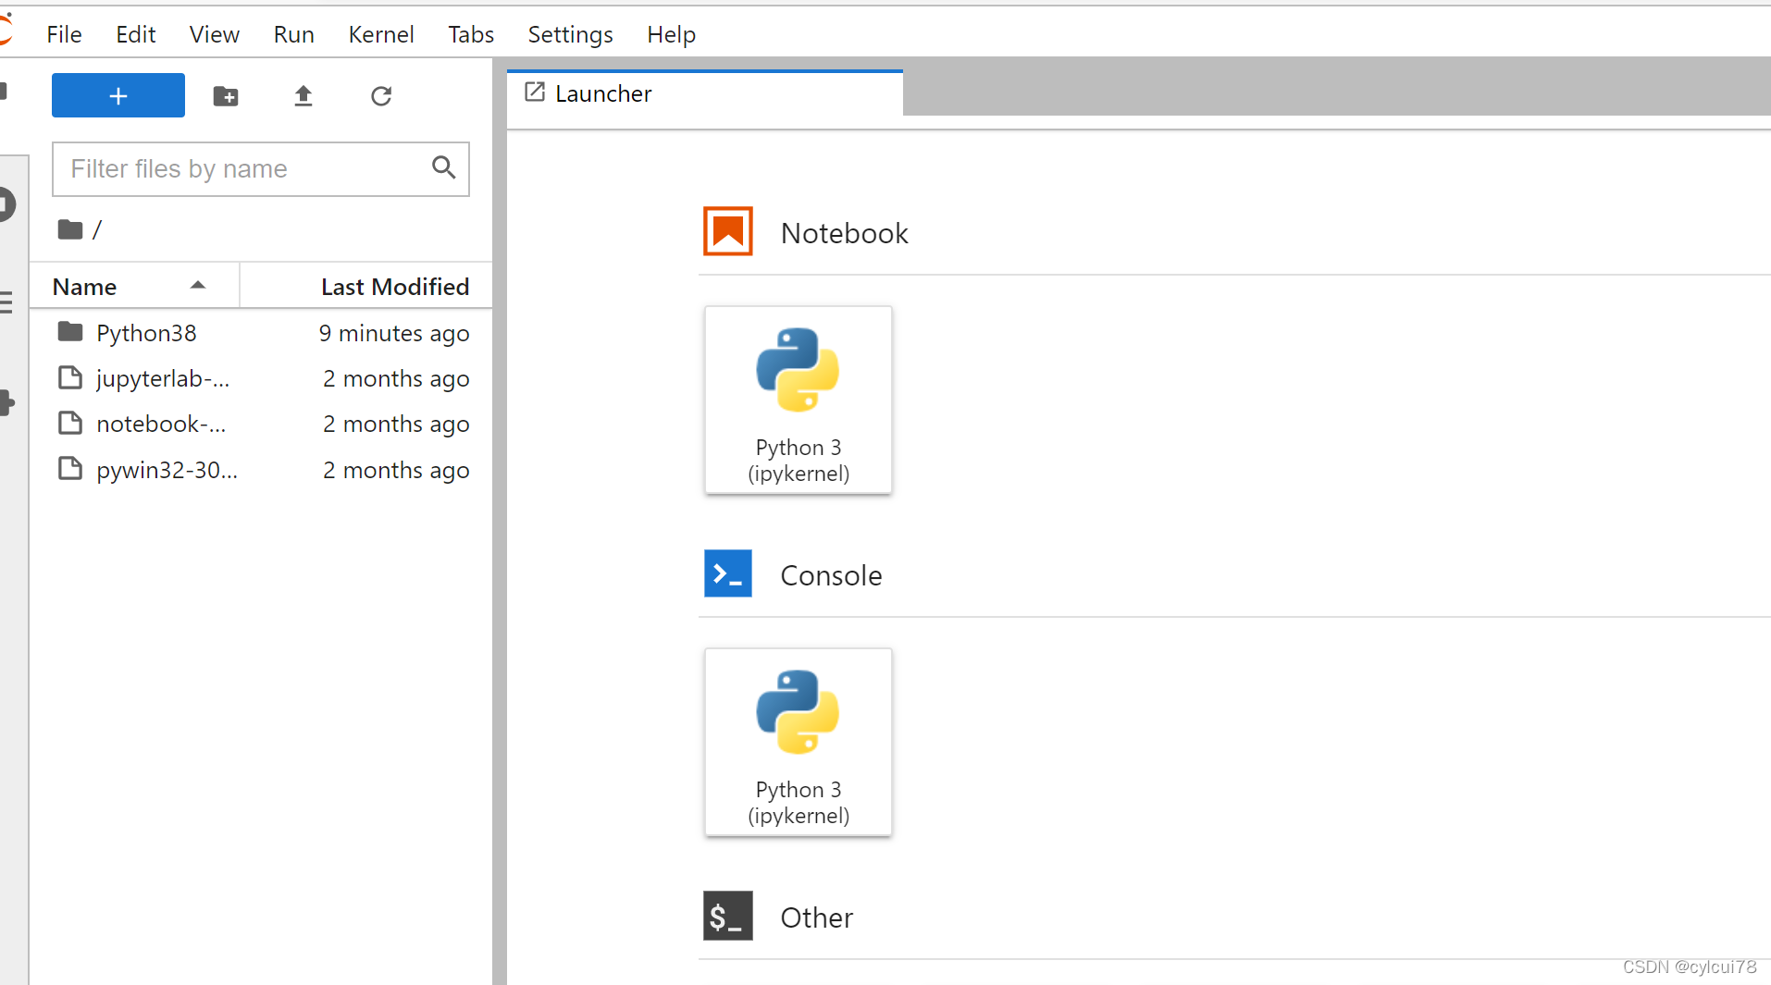Viewport: 1771px width, 985px height.
Task: Click the file icon next to notebook-...
Action: 70,423
